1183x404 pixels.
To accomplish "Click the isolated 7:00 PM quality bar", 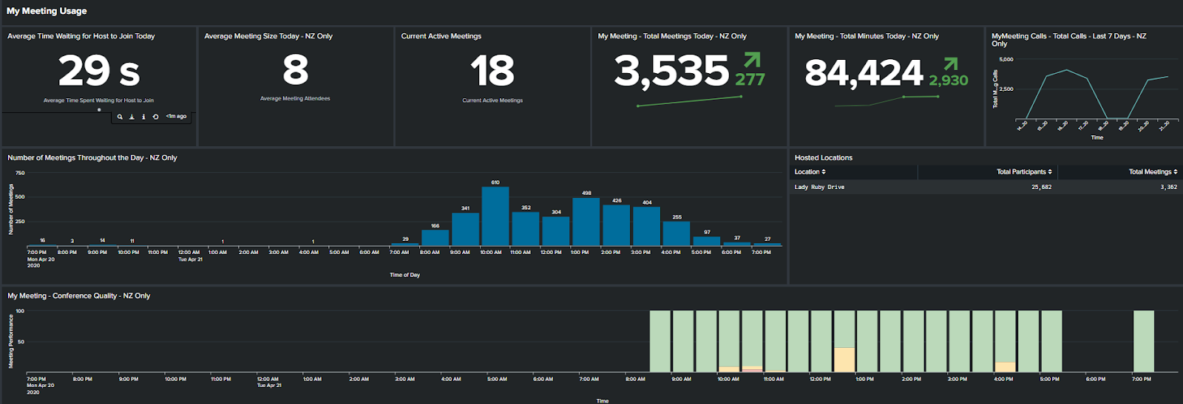I will 1144,341.
